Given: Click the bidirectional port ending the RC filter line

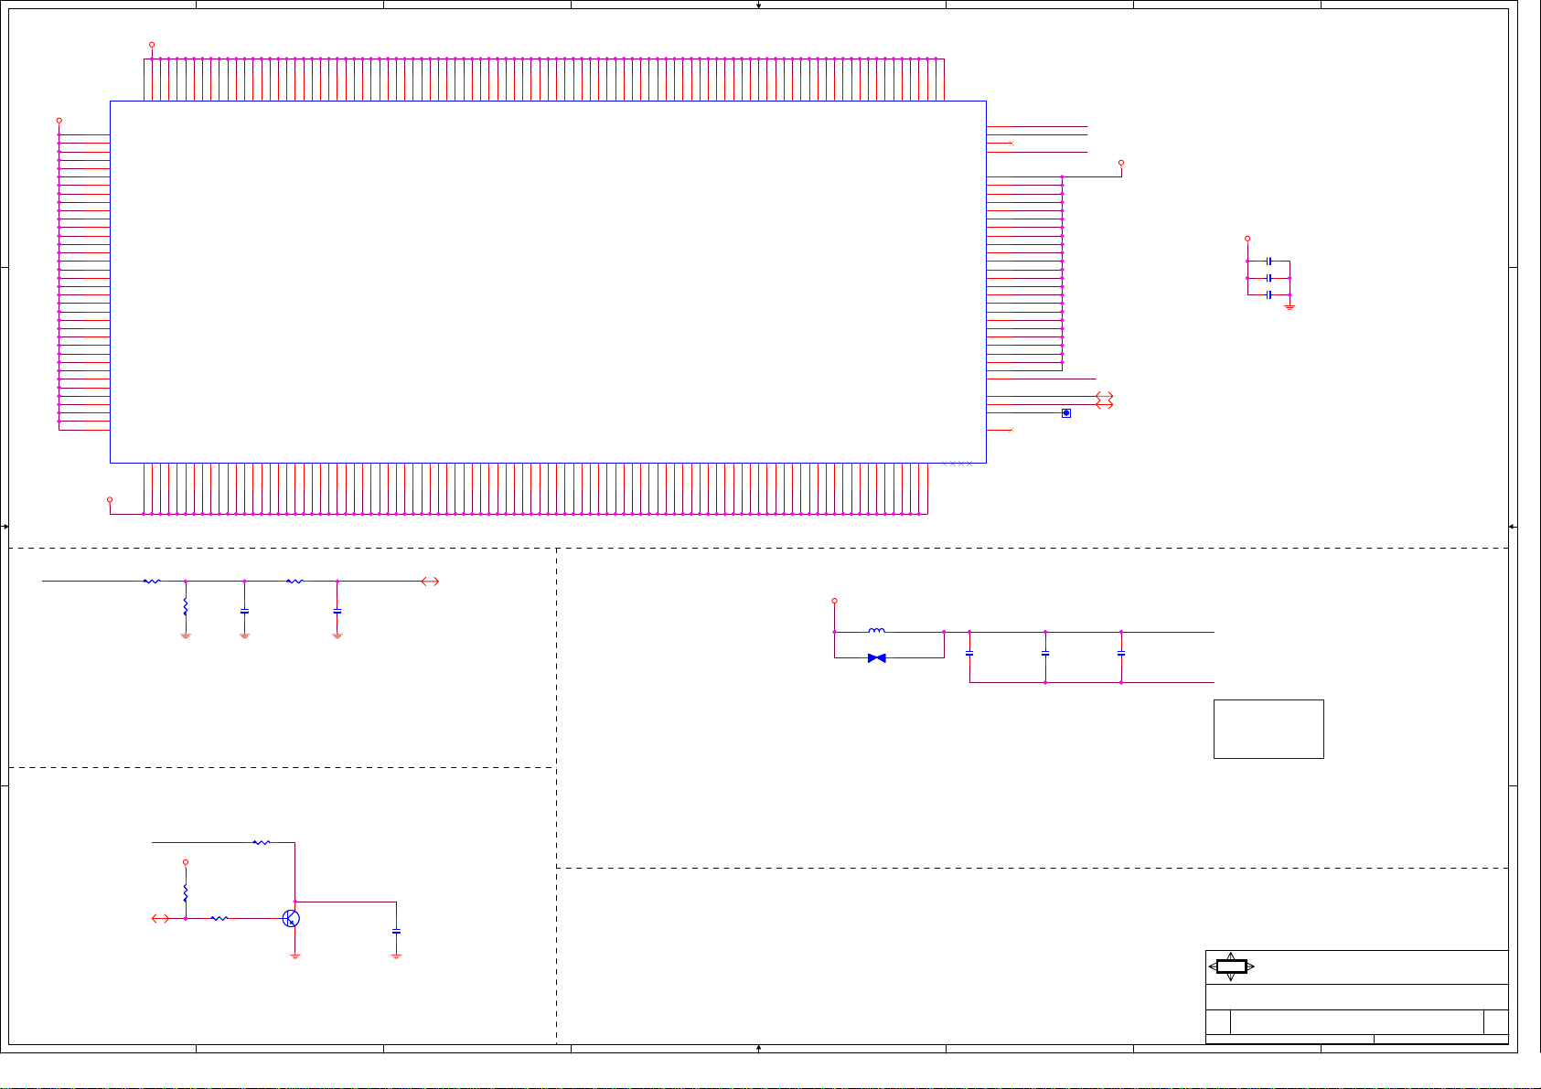Looking at the screenshot, I should pyautogui.click(x=430, y=582).
